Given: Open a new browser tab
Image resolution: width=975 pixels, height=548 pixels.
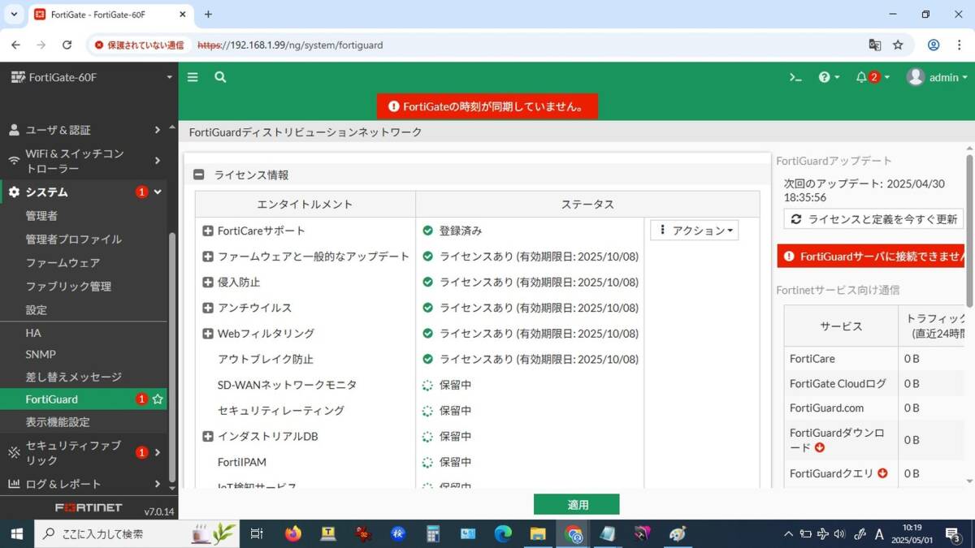Looking at the screenshot, I should (208, 15).
